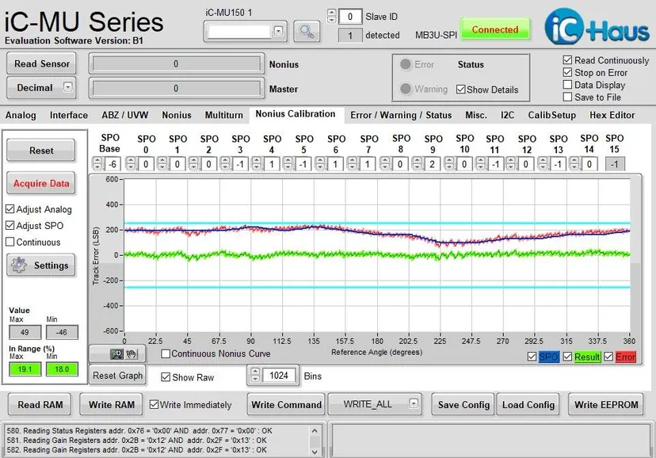Click the Reset button
Screen dimensions: 656x458
pos(41,150)
